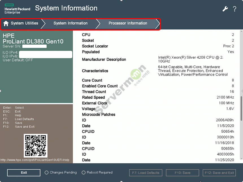
Task: Click the Voltage value 1.6V
Action: click(230, 109)
